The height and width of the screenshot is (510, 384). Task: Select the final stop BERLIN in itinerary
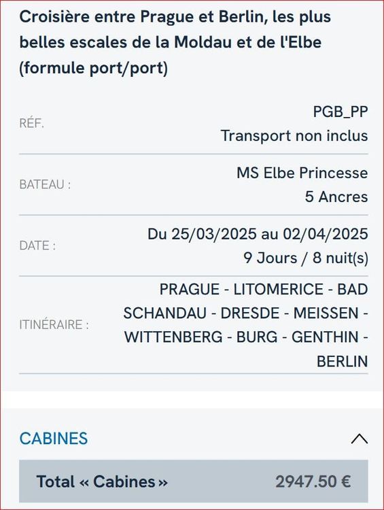click(x=343, y=361)
